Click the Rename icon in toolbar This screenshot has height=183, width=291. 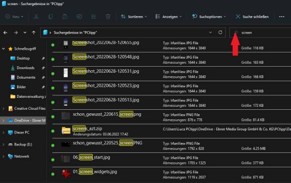coord(79,17)
